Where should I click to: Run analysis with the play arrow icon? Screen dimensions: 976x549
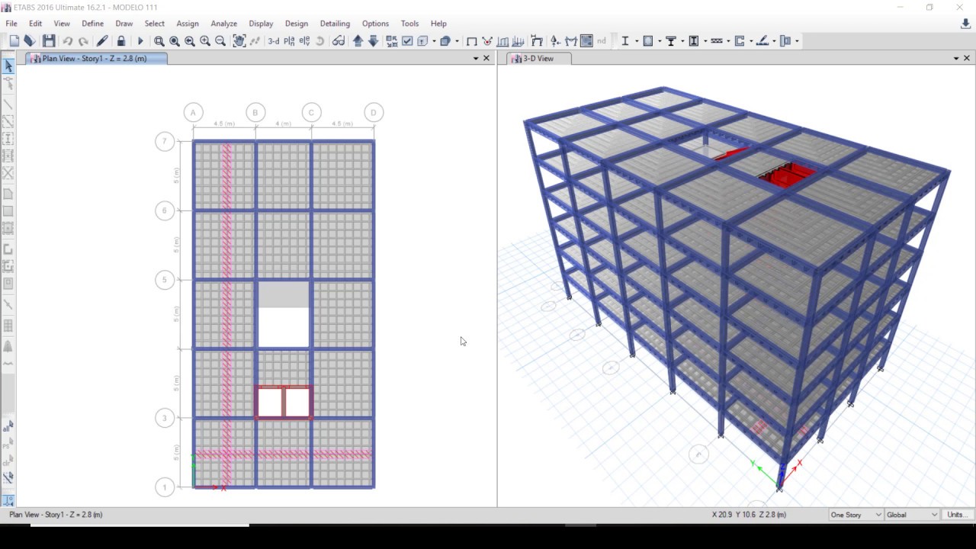(140, 41)
